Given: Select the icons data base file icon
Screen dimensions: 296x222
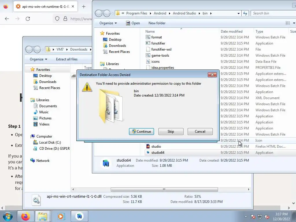Looking at the screenshot, I should pyautogui.click(x=148, y=61).
